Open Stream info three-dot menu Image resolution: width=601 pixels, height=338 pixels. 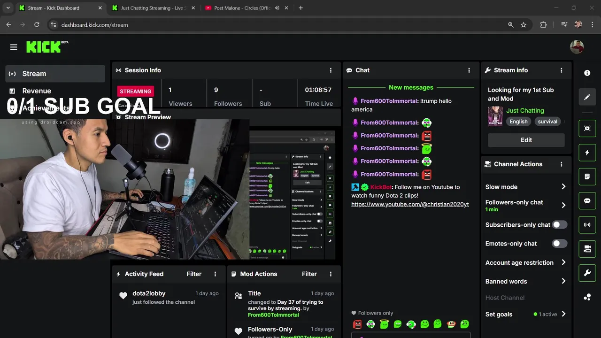click(561, 70)
